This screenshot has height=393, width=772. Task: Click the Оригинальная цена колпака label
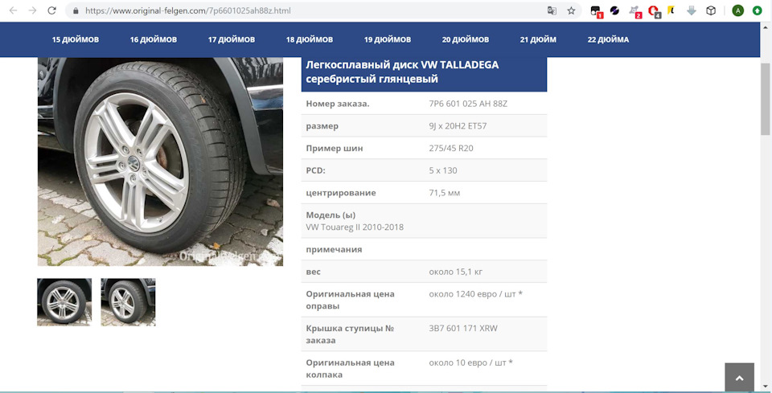coord(350,368)
